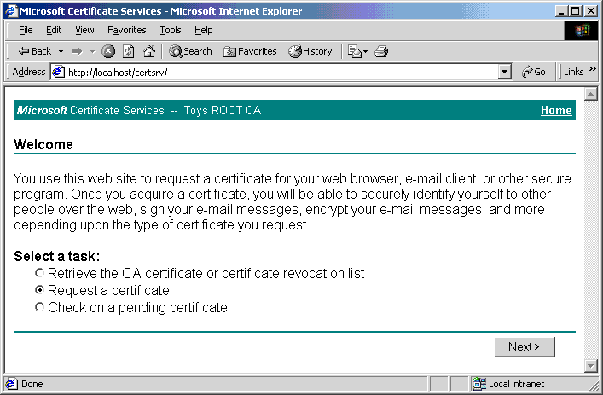The height and width of the screenshot is (395, 603).
Task: Open the Favorites menu
Action: (126, 30)
